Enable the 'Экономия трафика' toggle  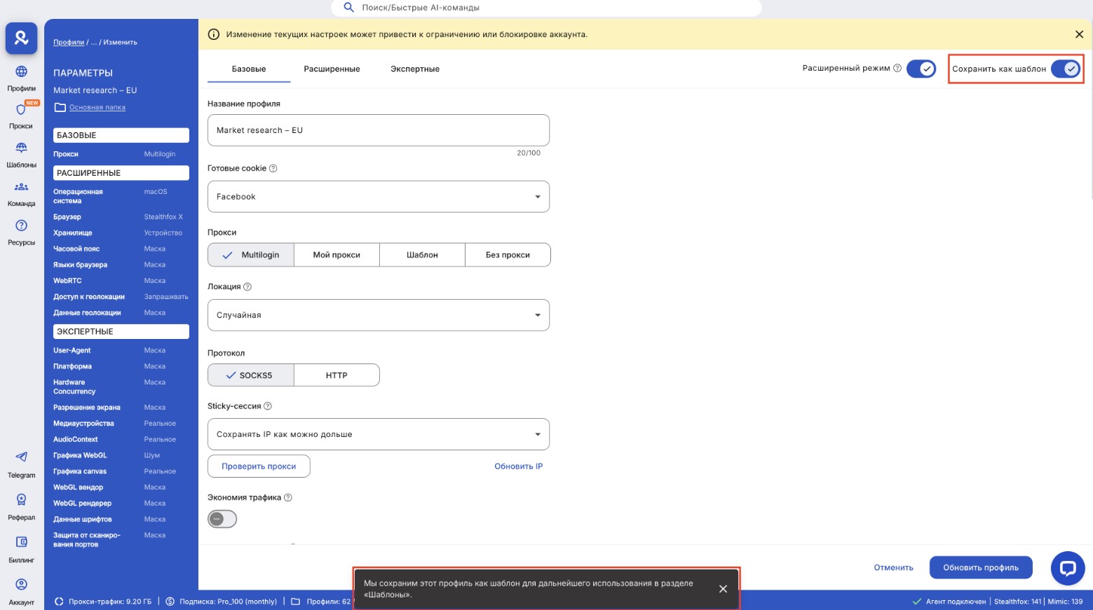pos(222,519)
